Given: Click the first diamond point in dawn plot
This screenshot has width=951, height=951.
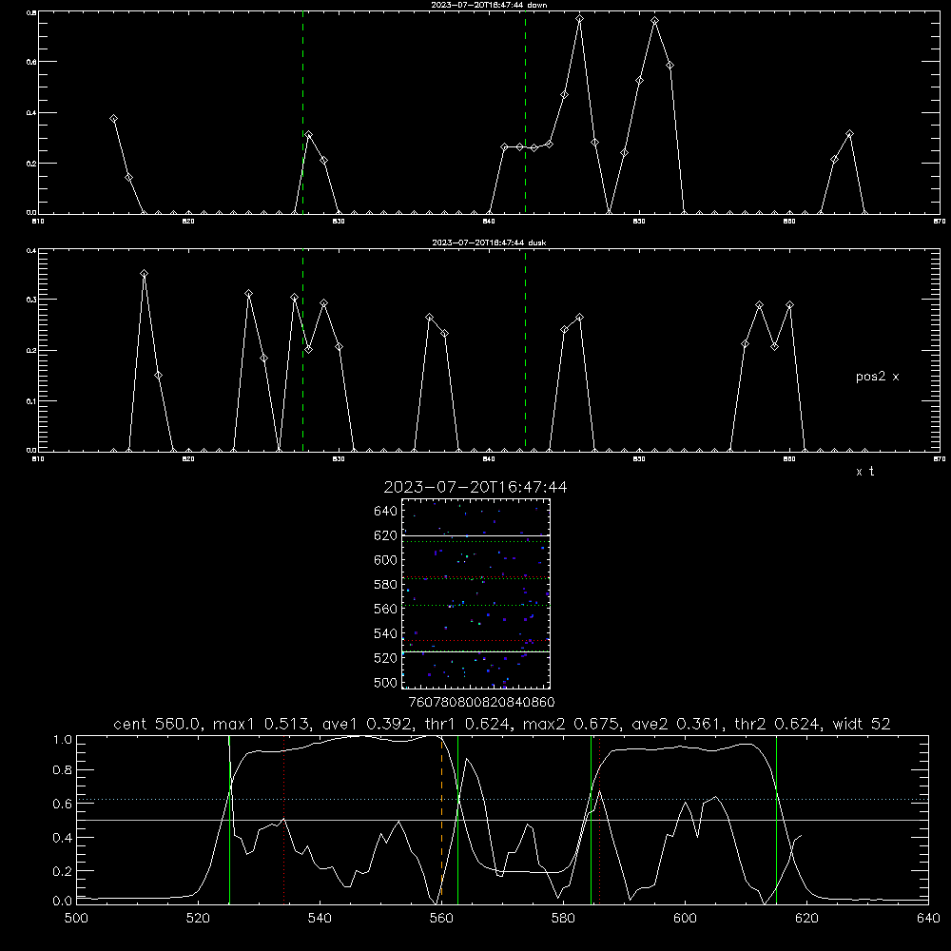Looking at the screenshot, I should pos(113,119).
